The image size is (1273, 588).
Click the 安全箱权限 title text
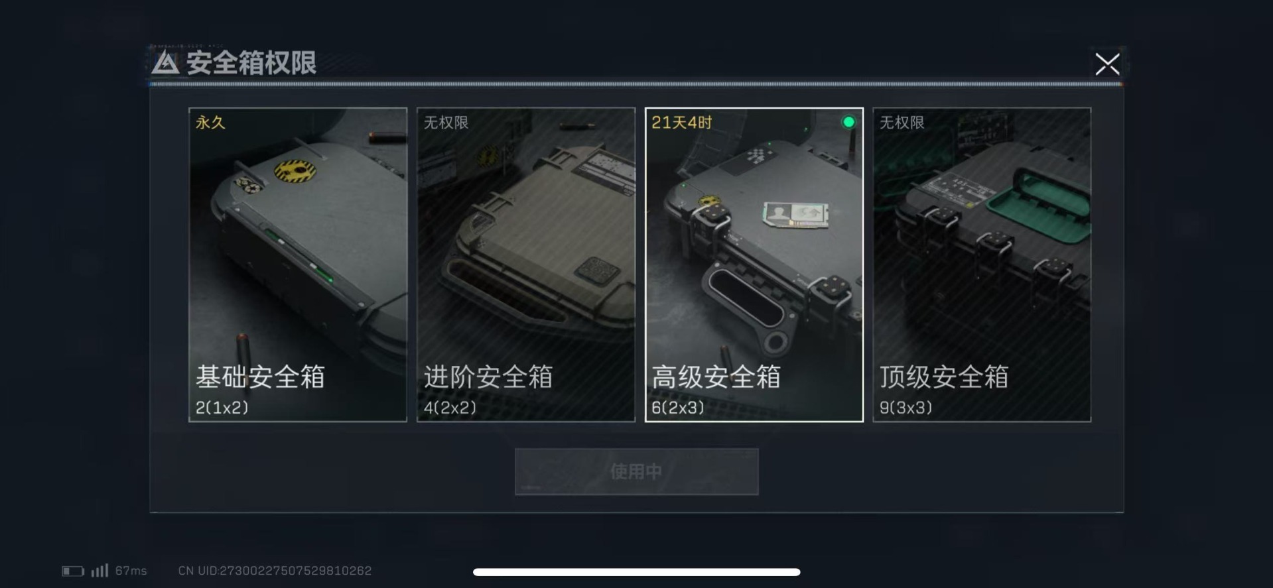[251, 63]
